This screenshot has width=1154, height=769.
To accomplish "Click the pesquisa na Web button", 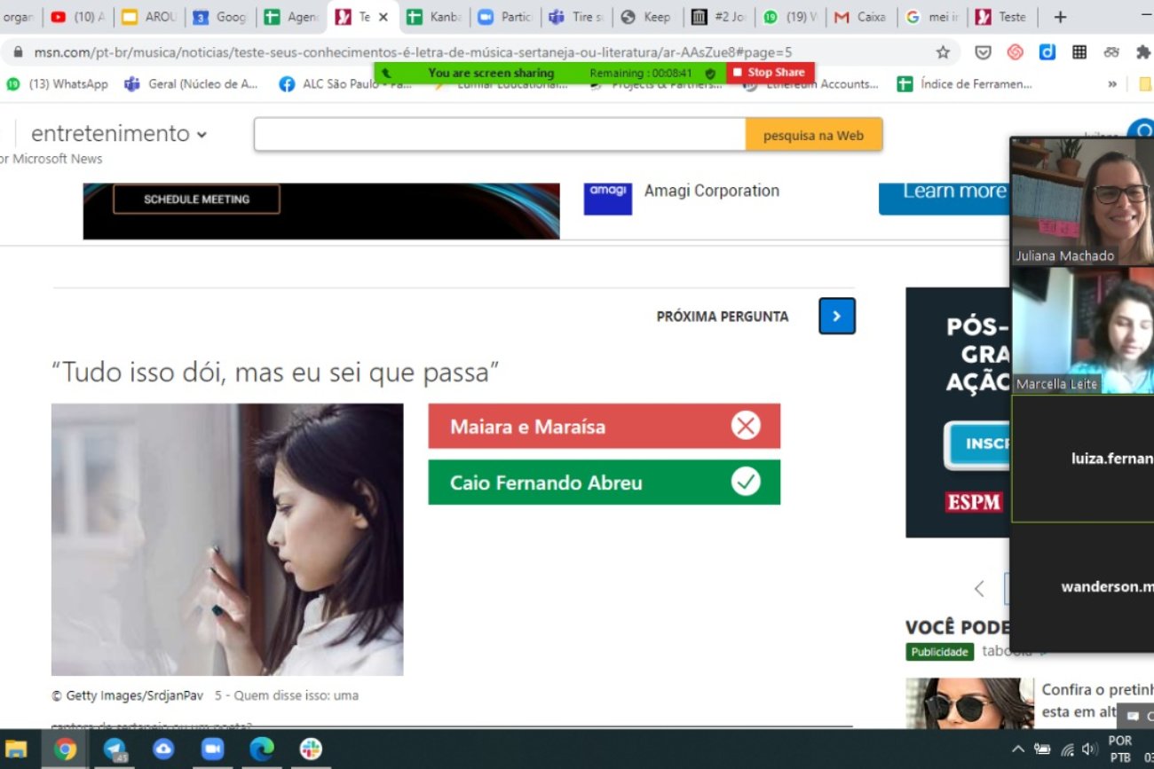I will [x=813, y=135].
